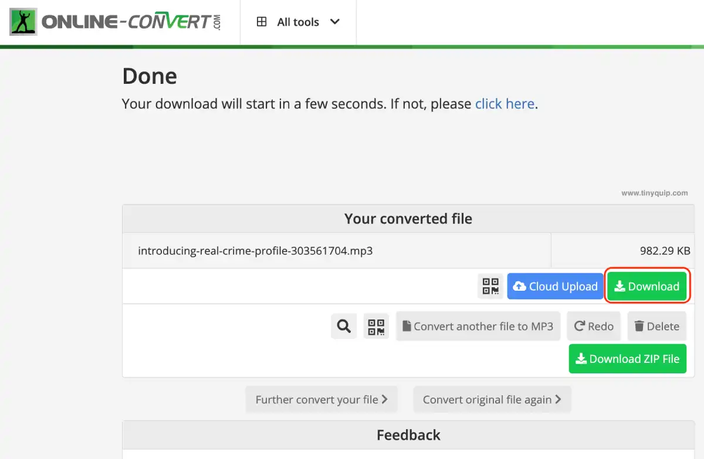Click the grid icon next to All tools
Screen dimensions: 704x459
pyautogui.click(x=262, y=21)
